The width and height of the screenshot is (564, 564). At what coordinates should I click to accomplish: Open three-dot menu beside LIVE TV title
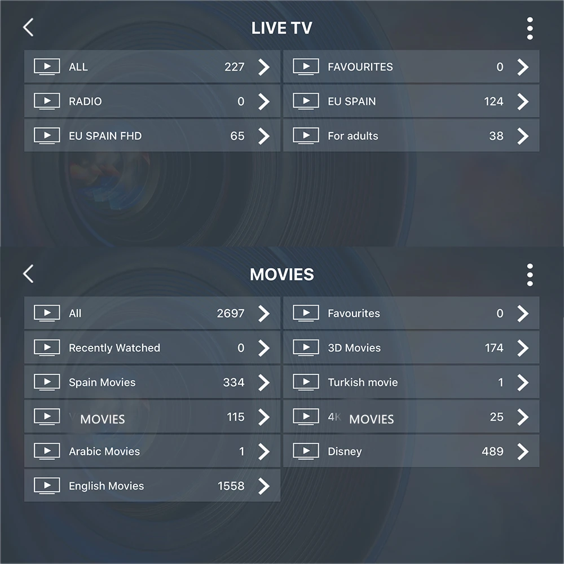[530, 28]
